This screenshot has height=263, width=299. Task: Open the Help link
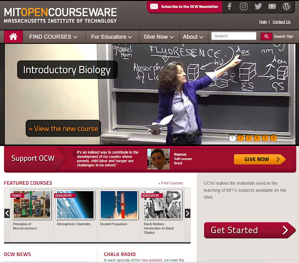[263, 22]
